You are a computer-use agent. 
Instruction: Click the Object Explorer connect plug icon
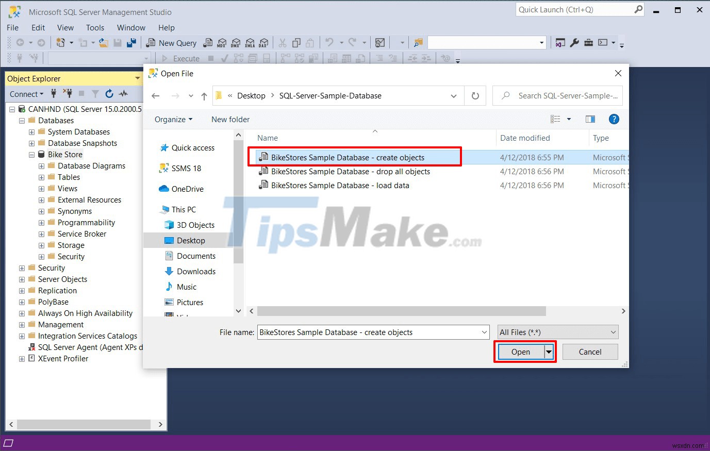(54, 93)
